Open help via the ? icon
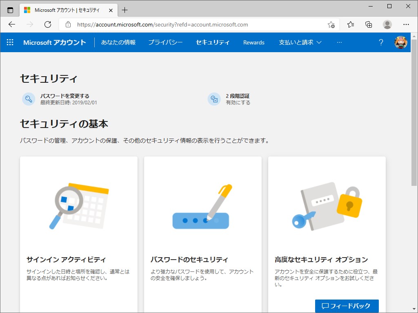Image resolution: width=418 pixels, height=313 pixels. (x=381, y=42)
